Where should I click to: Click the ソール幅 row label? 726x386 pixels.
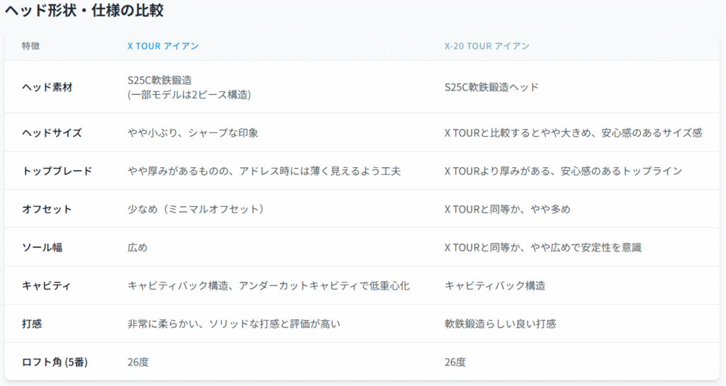[x=42, y=247]
